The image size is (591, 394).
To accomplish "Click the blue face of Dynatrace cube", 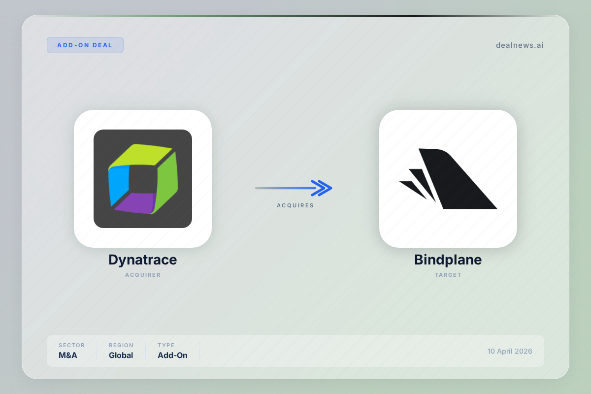I will tap(118, 183).
